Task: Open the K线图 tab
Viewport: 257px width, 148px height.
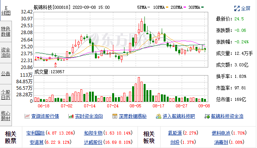Action: (6, 10)
